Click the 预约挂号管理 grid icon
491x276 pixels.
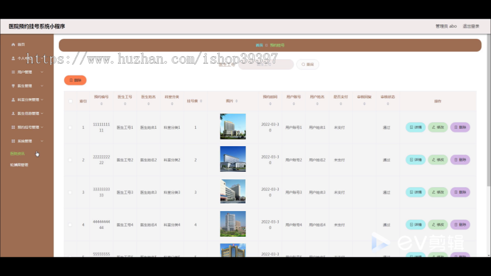coord(13,127)
